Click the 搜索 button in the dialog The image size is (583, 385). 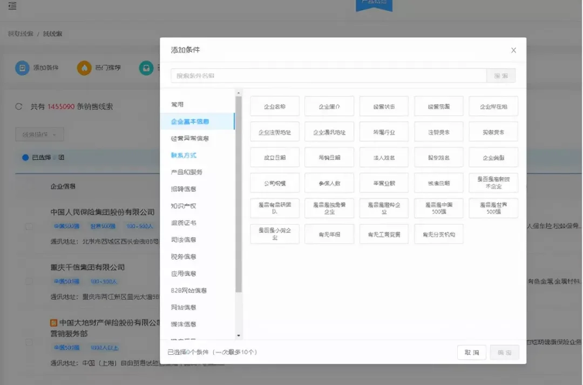[501, 75]
